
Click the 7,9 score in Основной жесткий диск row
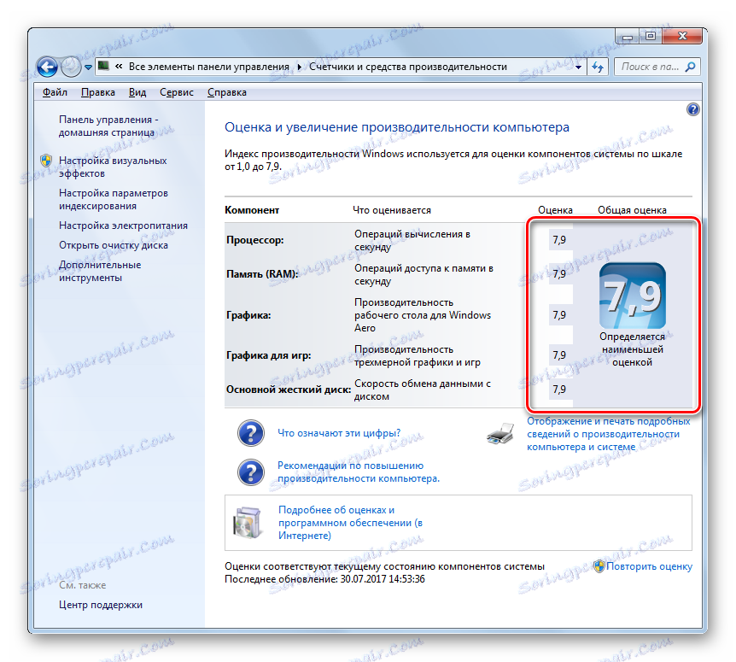click(x=559, y=390)
